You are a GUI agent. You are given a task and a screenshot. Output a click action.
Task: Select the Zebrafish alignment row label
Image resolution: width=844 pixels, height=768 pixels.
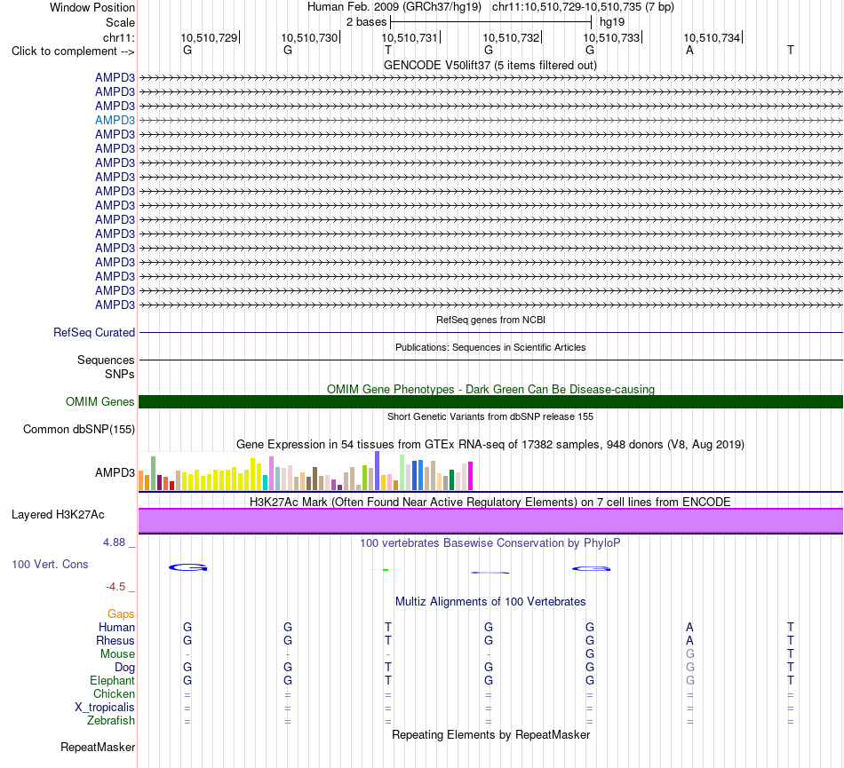pyautogui.click(x=111, y=721)
